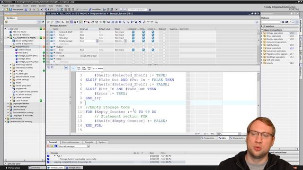Open the Show all messages dropdown
Viewport: 303px width, 170px height.
[89, 146]
